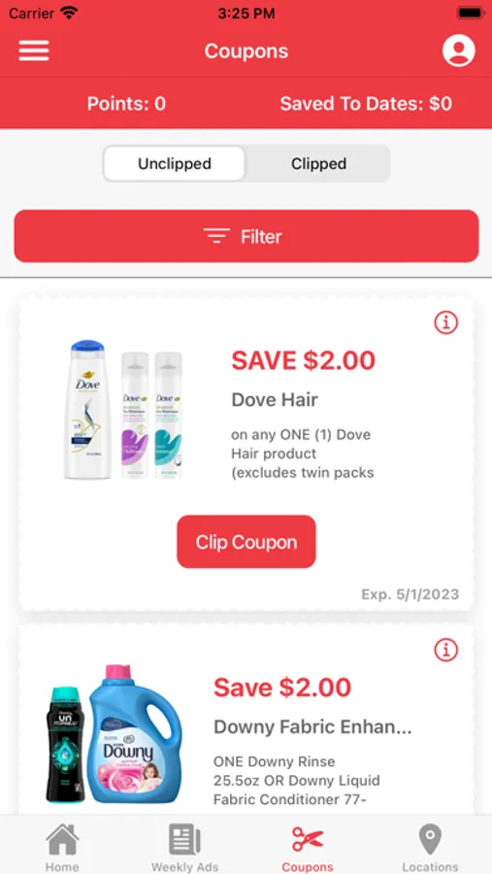Viewport: 492px width, 874px height.
Task: Open the Downy Fabric Enhancer coupon title
Action: pos(312,726)
